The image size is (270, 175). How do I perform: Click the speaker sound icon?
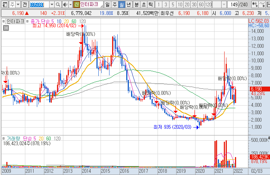(65, 4)
